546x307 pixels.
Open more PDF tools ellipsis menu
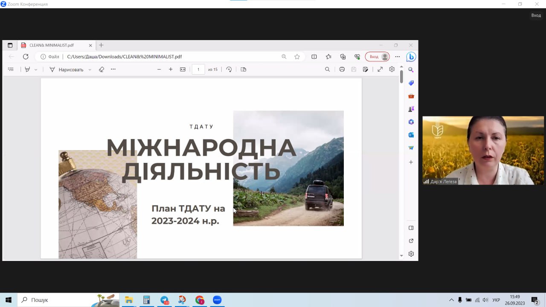(113, 70)
